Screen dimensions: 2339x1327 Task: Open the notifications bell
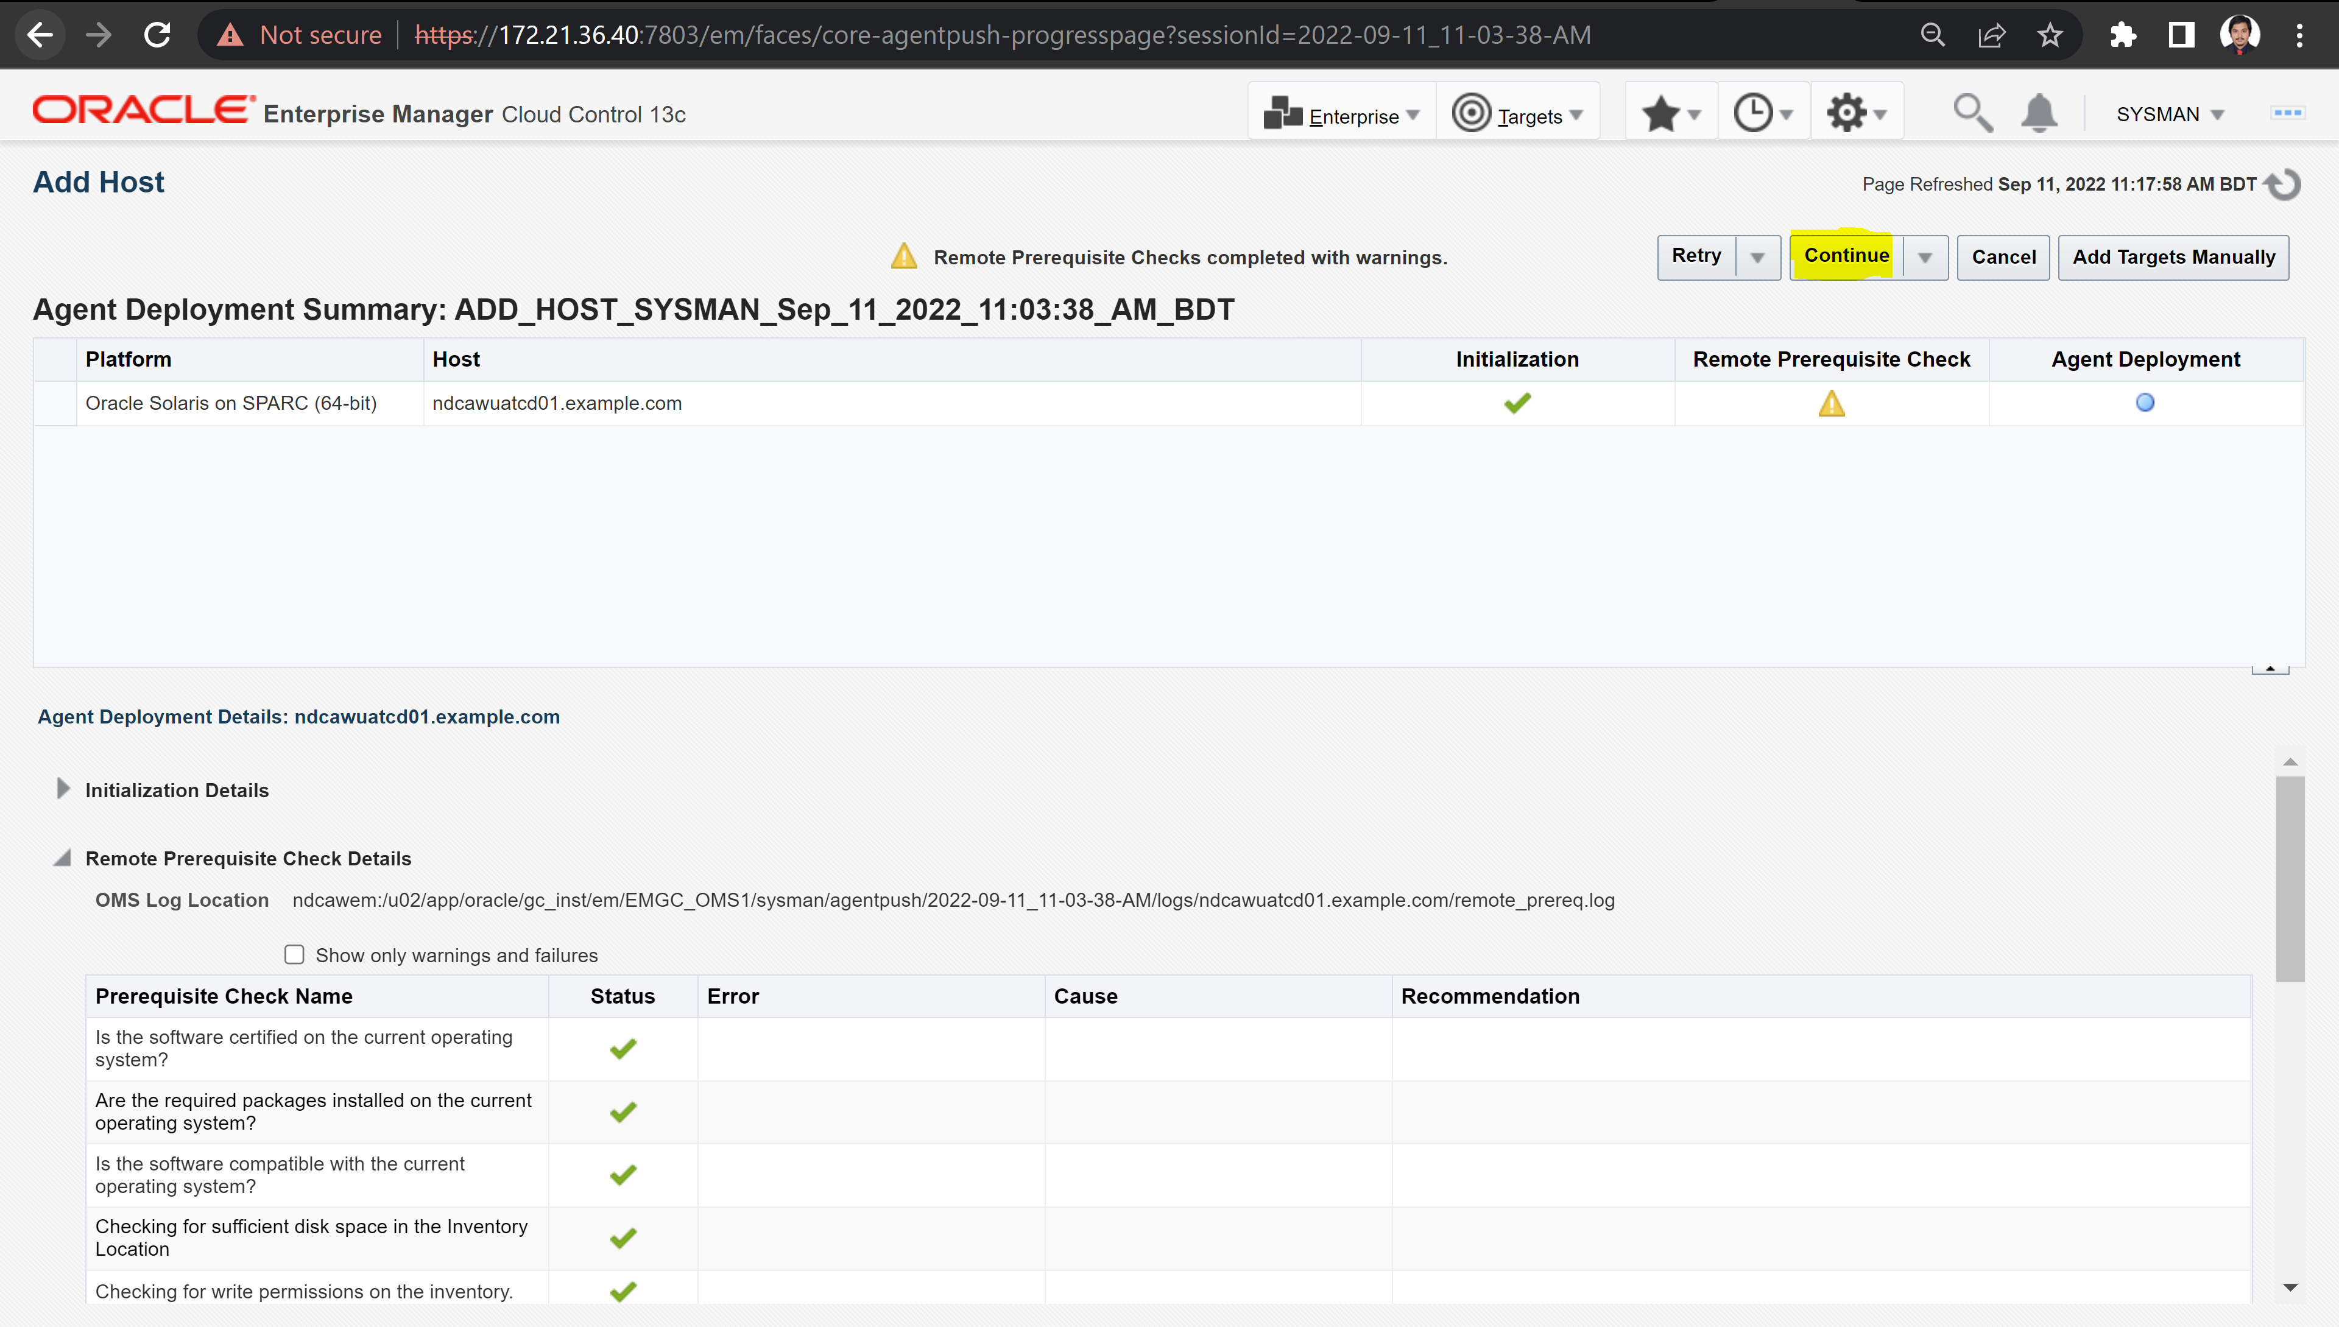[x=2039, y=114]
